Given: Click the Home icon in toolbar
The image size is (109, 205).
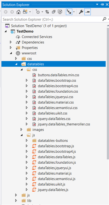Looking at the screenshot, I should (18, 12).
